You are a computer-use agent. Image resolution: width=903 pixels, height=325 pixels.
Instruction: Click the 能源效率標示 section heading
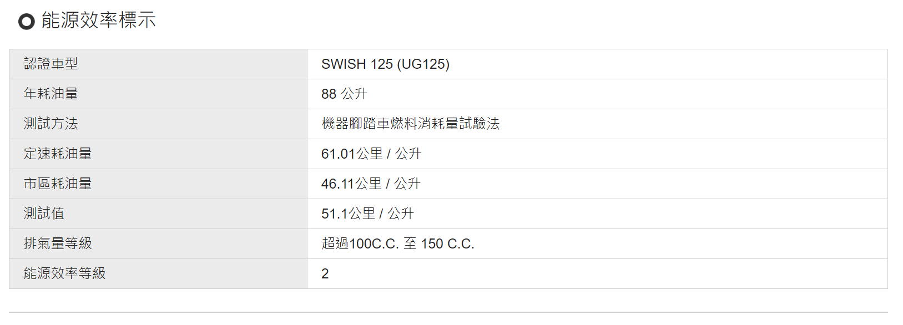(98, 20)
